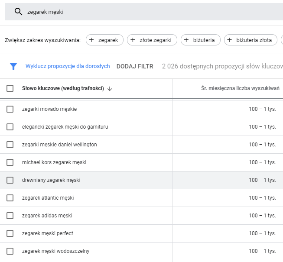Screen dimensions: 283x262
Task: Check the 'zegarek adidas męski' checkbox
Action: pyautogui.click(x=10, y=216)
